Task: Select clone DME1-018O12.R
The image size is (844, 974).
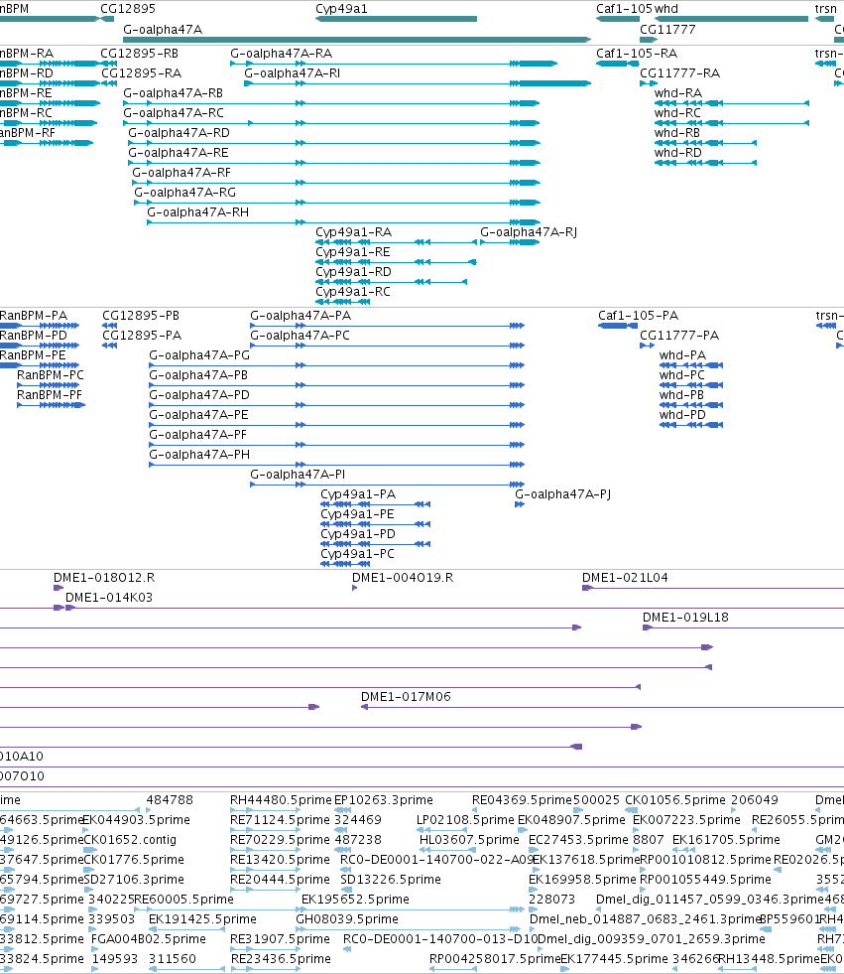Action: coord(104,578)
